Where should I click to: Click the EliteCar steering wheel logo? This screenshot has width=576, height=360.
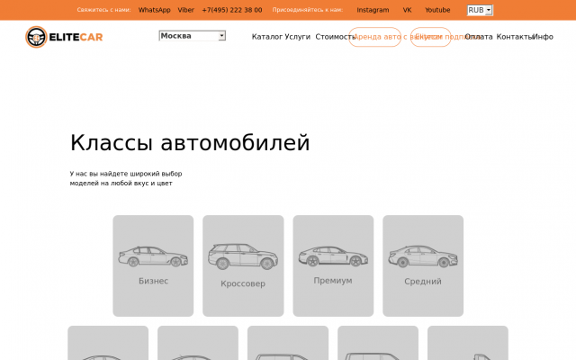coord(36,37)
